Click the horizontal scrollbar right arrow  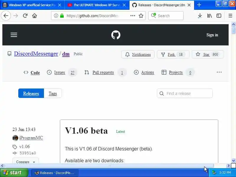click(228, 166)
